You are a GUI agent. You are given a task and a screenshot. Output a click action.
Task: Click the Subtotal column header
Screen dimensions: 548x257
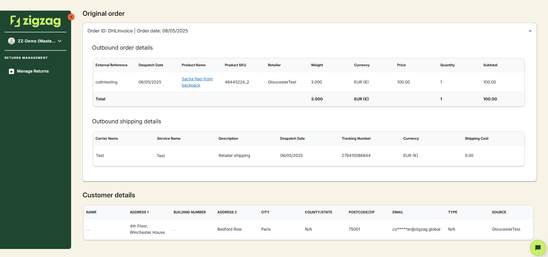pyautogui.click(x=490, y=65)
